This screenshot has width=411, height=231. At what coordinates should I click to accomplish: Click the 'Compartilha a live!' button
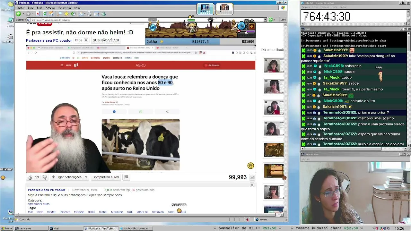(x=106, y=177)
